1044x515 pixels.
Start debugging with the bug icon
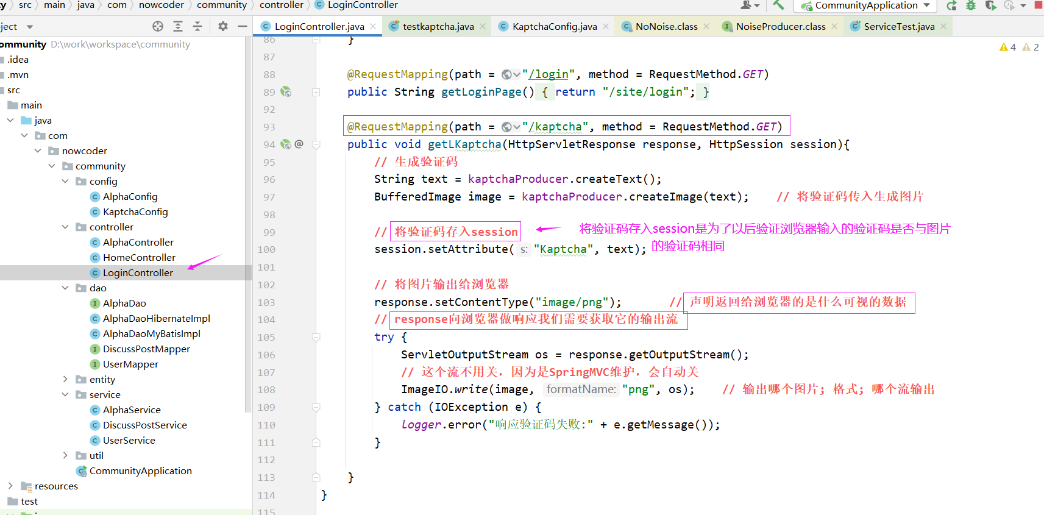(x=971, y=5)
